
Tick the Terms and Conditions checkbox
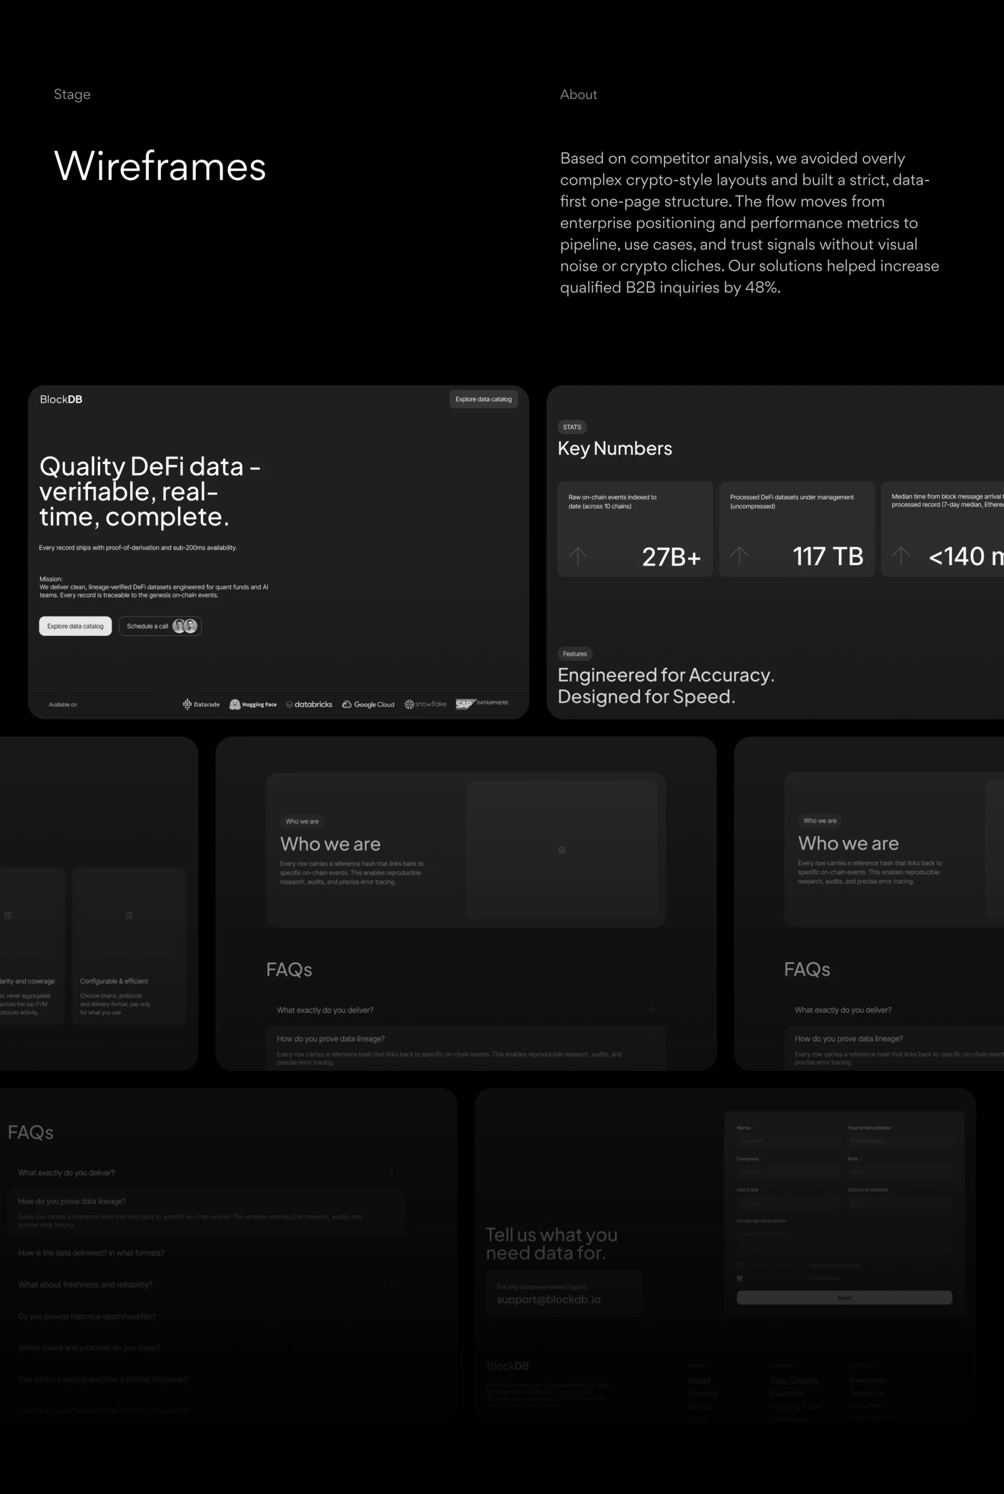pyautogui.click(x=739, y=1265)
